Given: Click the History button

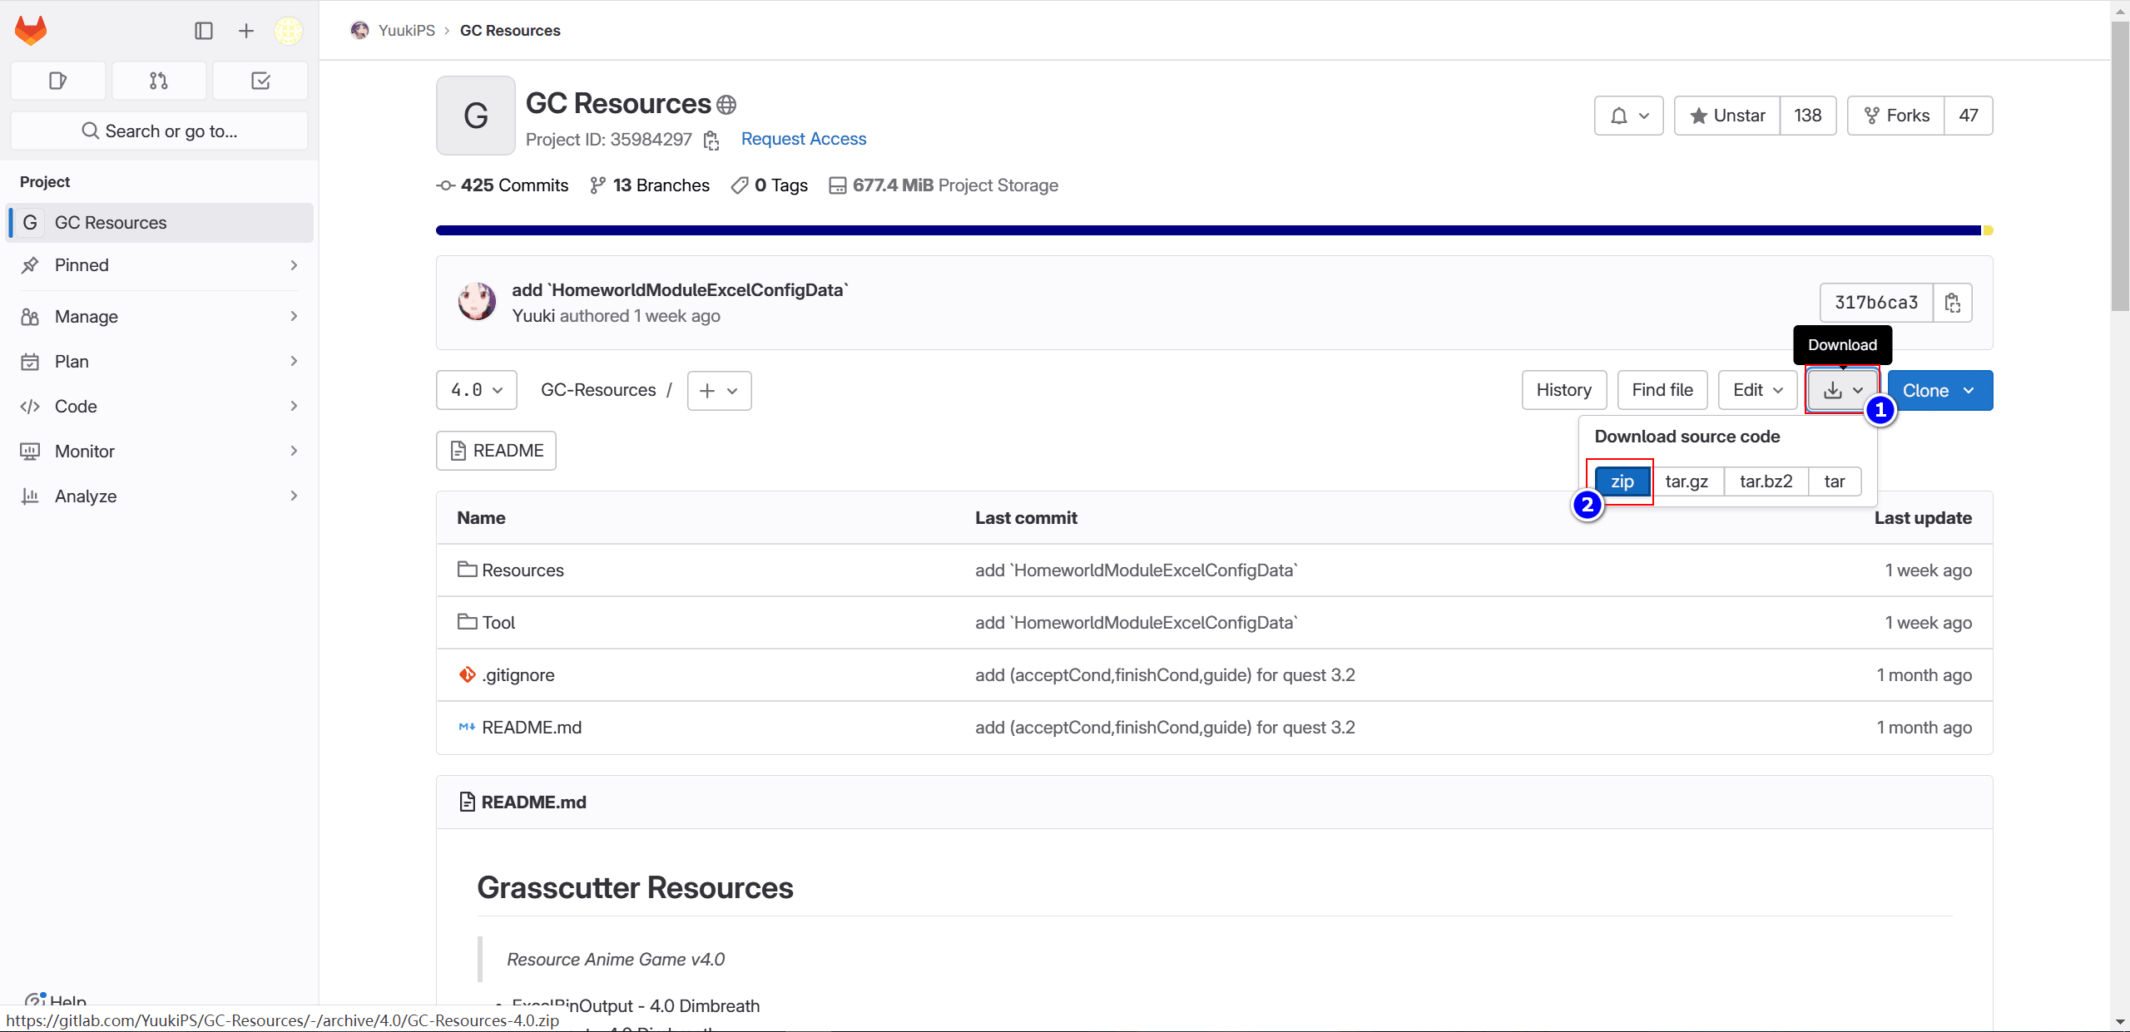Looking at the screenshot, I should 1564,390.
